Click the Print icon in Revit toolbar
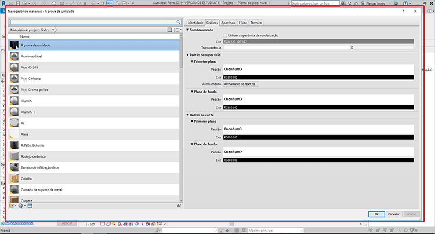Screen dimensions: 435x234 53,3
